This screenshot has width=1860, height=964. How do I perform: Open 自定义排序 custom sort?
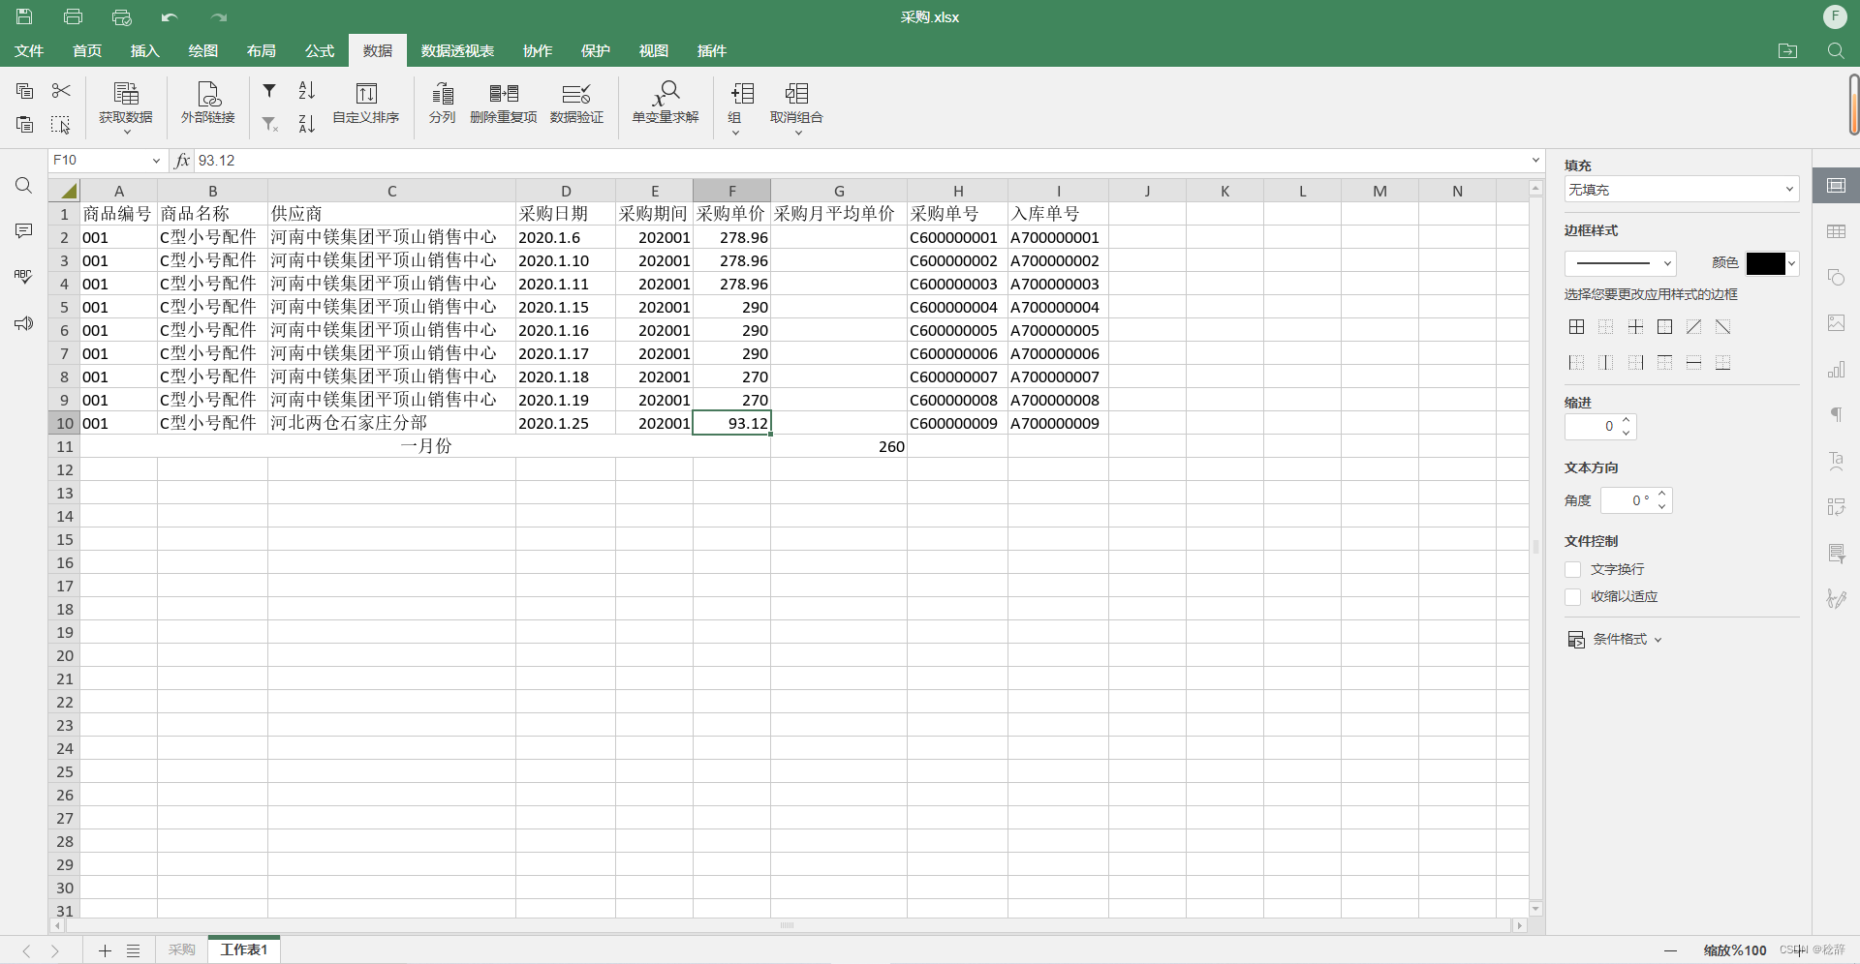point(366,104)
